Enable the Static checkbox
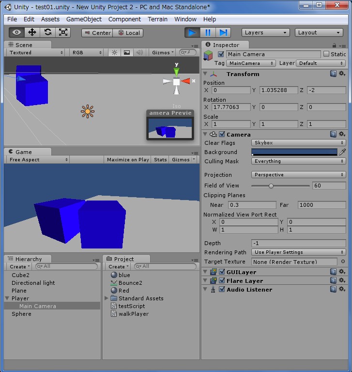352x372 pixels. click(x=326, y=54)
